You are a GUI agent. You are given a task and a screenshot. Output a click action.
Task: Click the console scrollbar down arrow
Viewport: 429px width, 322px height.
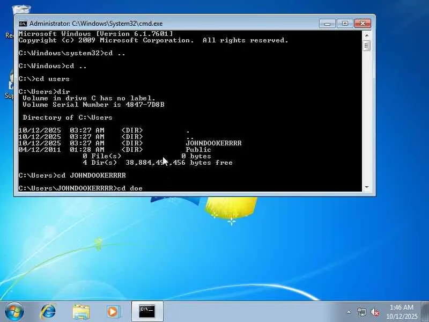pos(367,187)
